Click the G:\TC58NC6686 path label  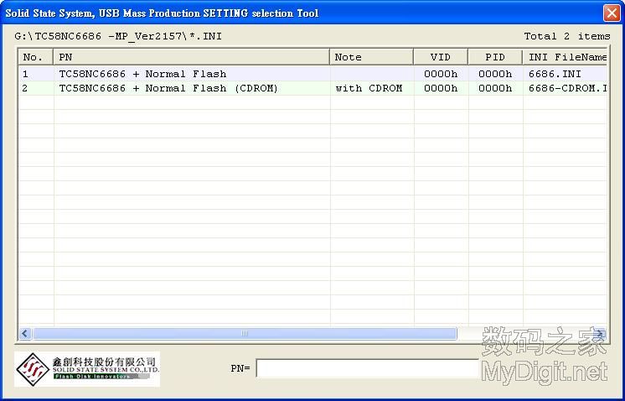point(118,36)
